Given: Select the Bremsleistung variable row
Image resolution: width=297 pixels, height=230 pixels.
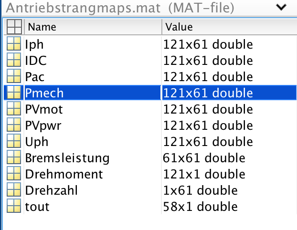Looking at the screenshot, I should 67,158.
